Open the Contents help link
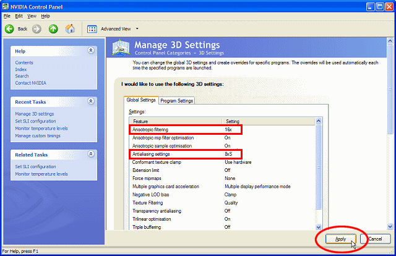This screenshot has width=396, height=256. pyautogui.click(x=24, y=62)
